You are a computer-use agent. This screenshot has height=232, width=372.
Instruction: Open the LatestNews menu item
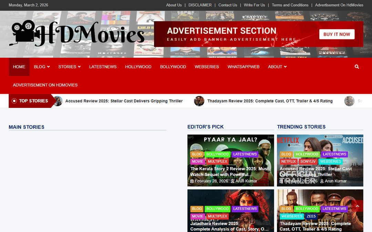(103, 67)
